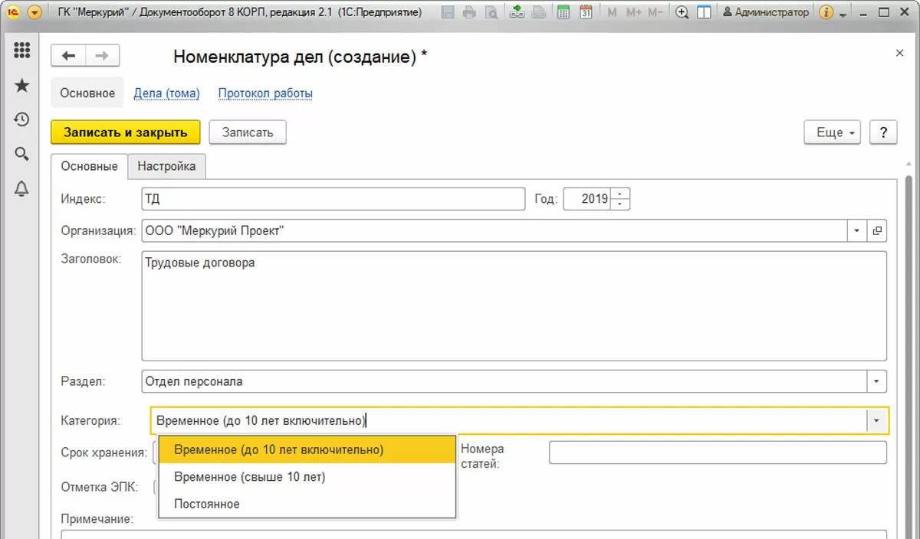Select Временное (до 10 лет включительно) option
The image size is (920, 539).
[x=307, y=449]
